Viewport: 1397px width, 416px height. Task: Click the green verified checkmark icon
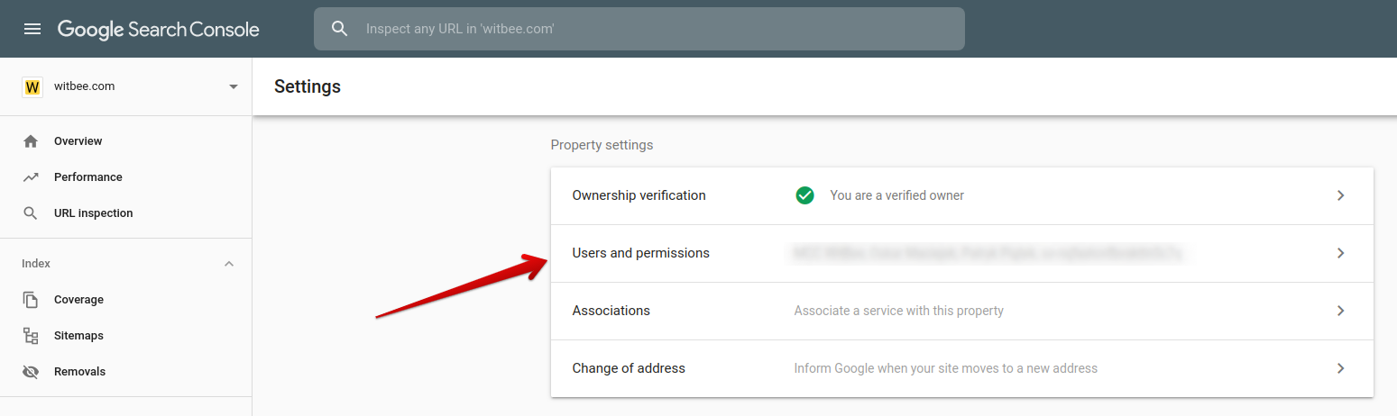coord(805,195)
